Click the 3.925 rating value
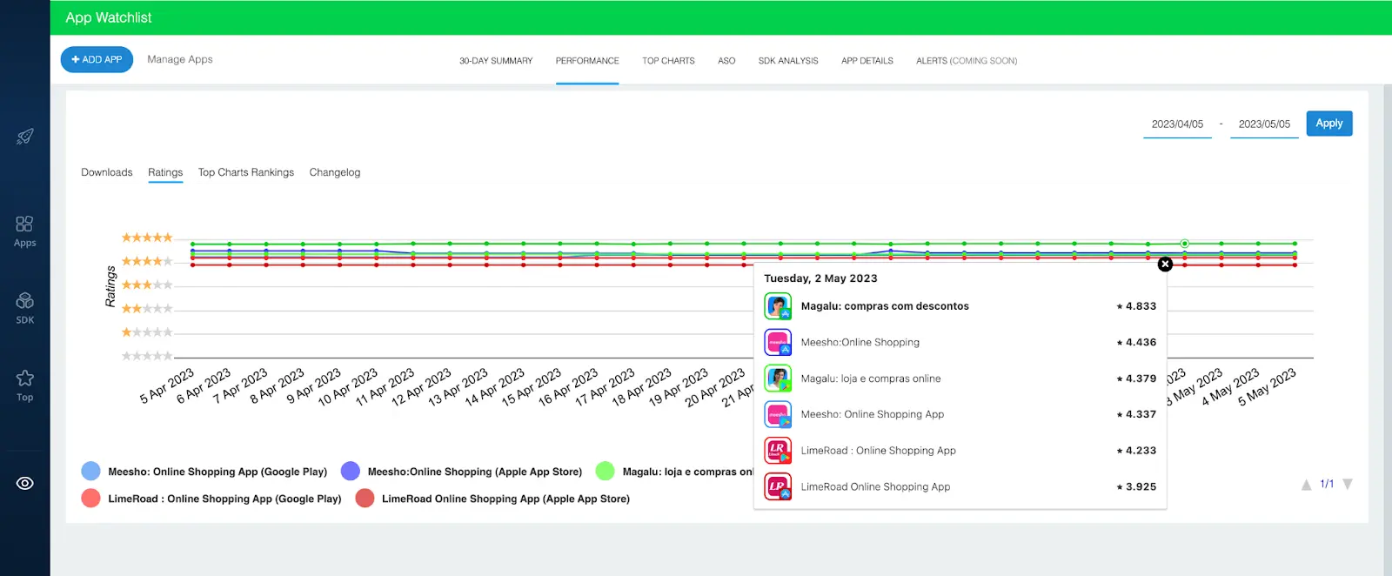 coord(1136,486)
